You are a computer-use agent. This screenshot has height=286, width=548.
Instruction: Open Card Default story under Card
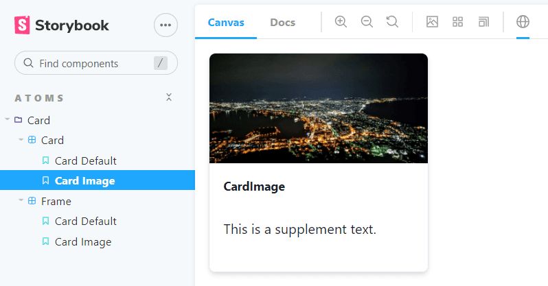point(85,160)
